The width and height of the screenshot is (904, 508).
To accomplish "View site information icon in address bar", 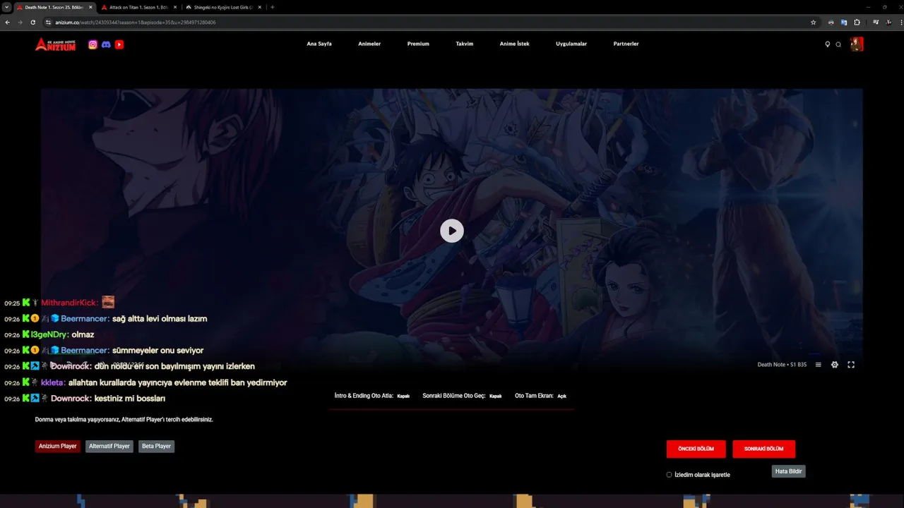I will (48, 23).
